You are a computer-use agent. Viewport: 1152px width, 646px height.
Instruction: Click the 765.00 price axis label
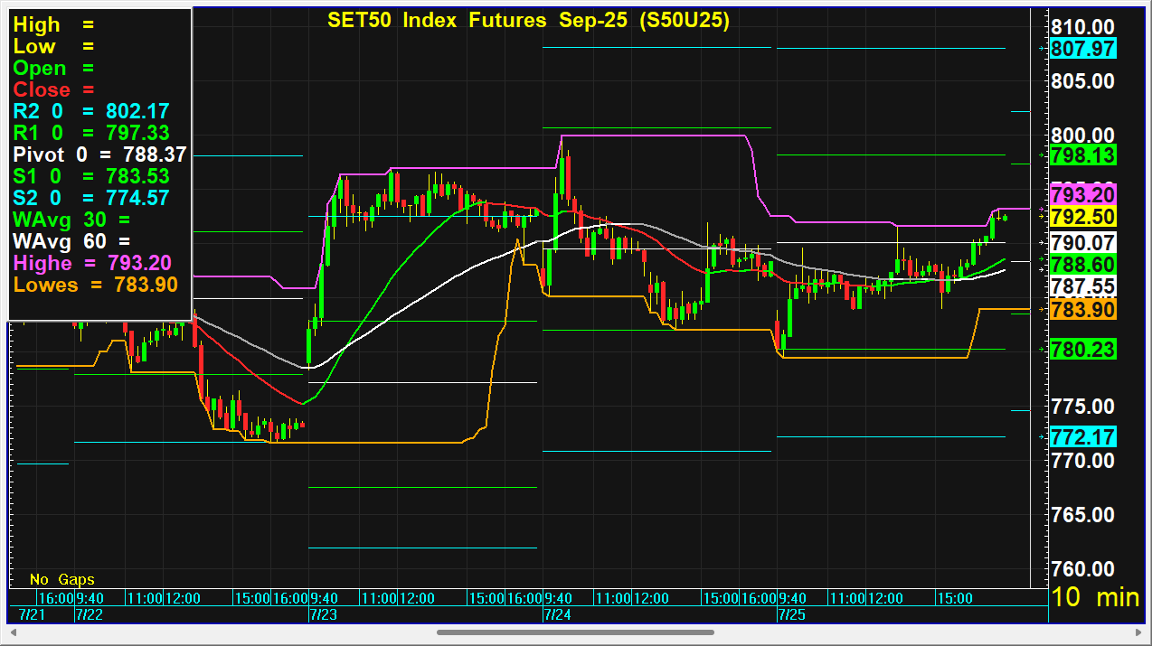(1083, 515)
